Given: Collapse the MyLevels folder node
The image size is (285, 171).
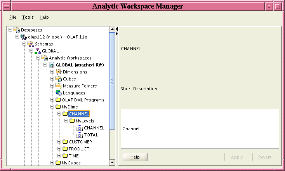Looking at the screenshot, I should (66, 121).
